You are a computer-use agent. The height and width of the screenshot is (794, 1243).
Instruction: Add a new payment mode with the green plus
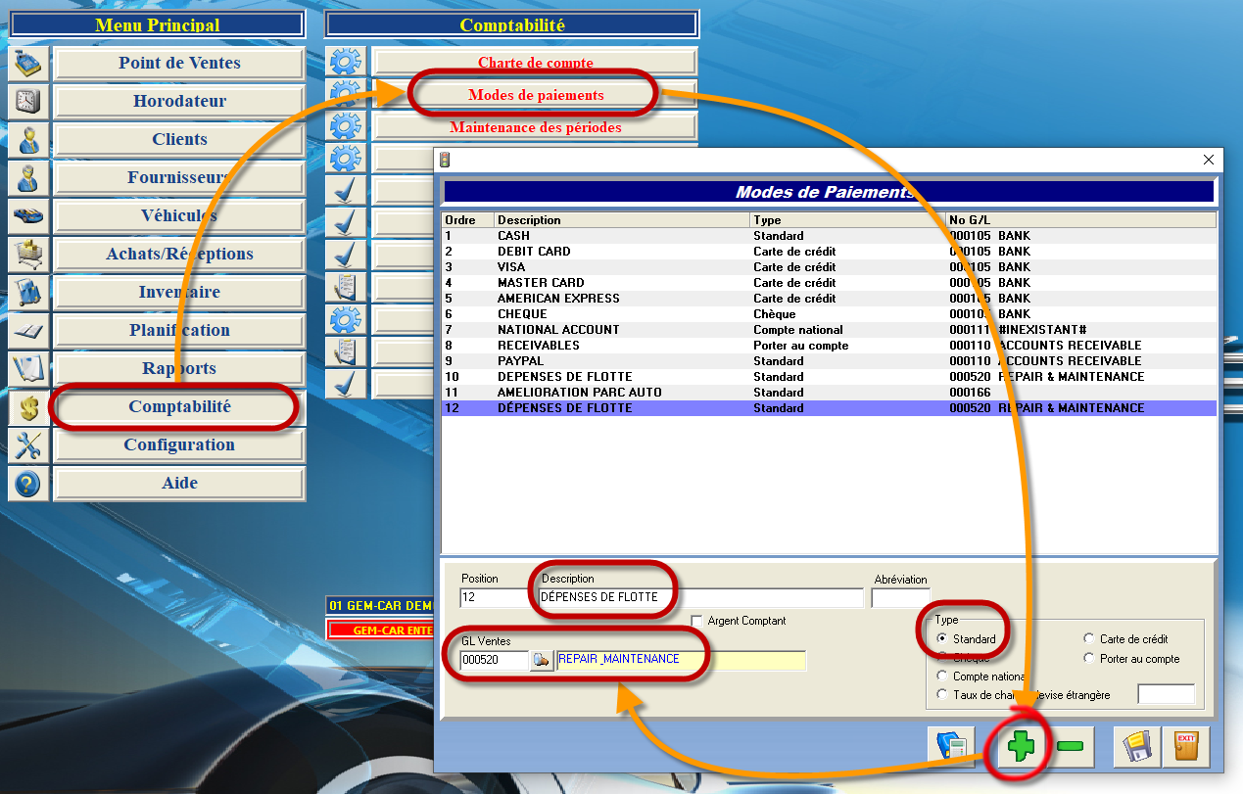pos(1021,746)
